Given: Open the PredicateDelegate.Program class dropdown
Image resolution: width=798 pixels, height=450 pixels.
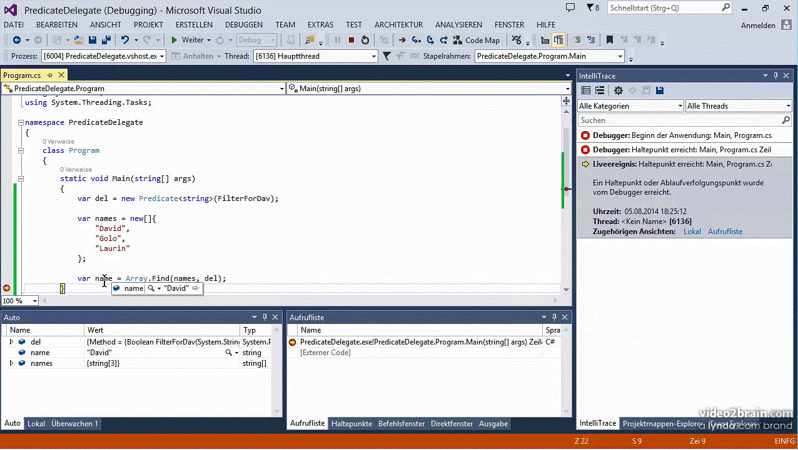Looking at the screenshot, I should pos(143,89).
